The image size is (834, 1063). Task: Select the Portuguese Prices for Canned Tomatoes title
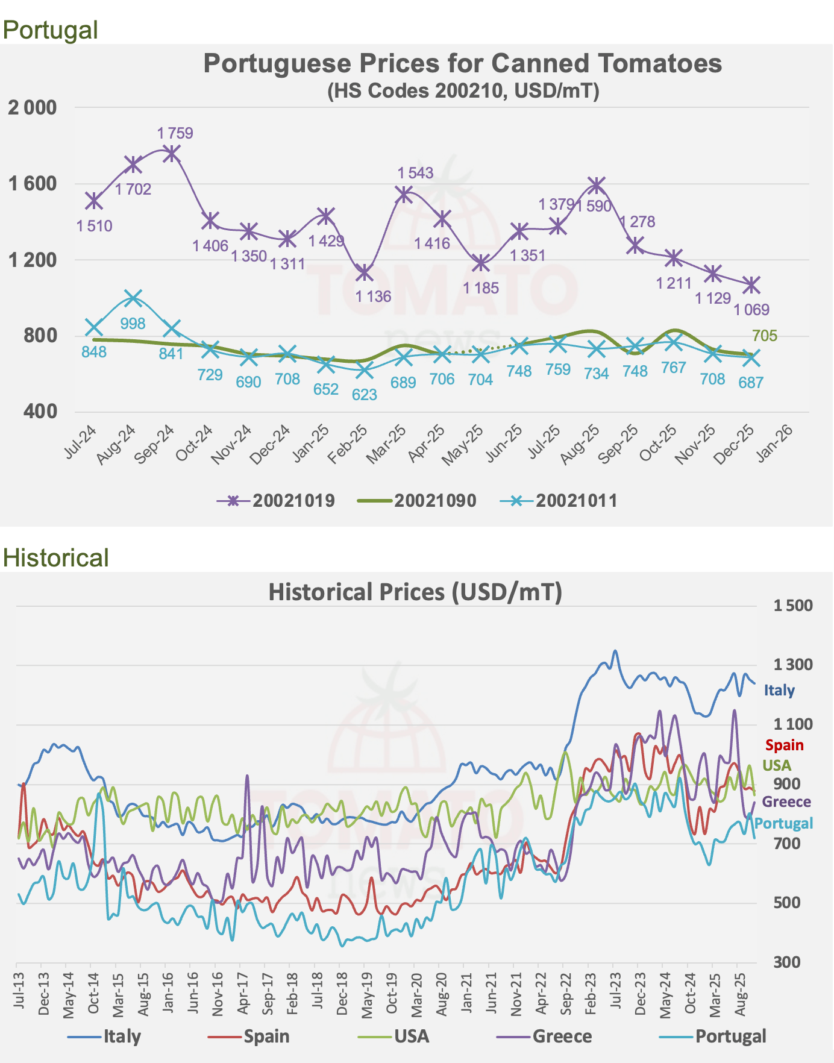pos(462,64)
